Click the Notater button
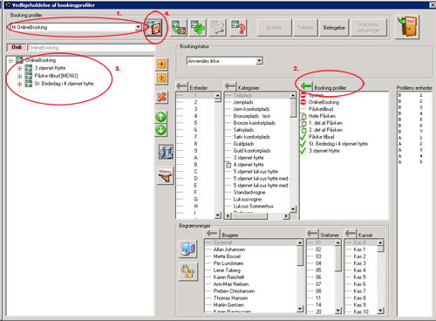Screen dimensions: 436x321 click(275, 28)
